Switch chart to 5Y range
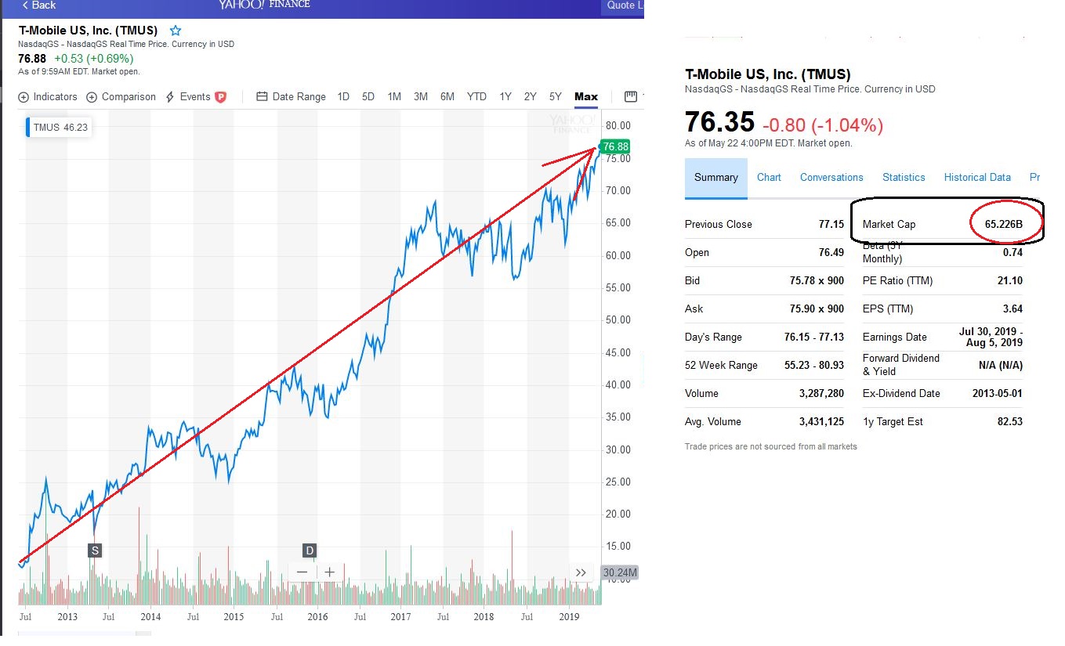Image resolution: width=1065 pixels, height=646 pixels. (x=555, y=97)
